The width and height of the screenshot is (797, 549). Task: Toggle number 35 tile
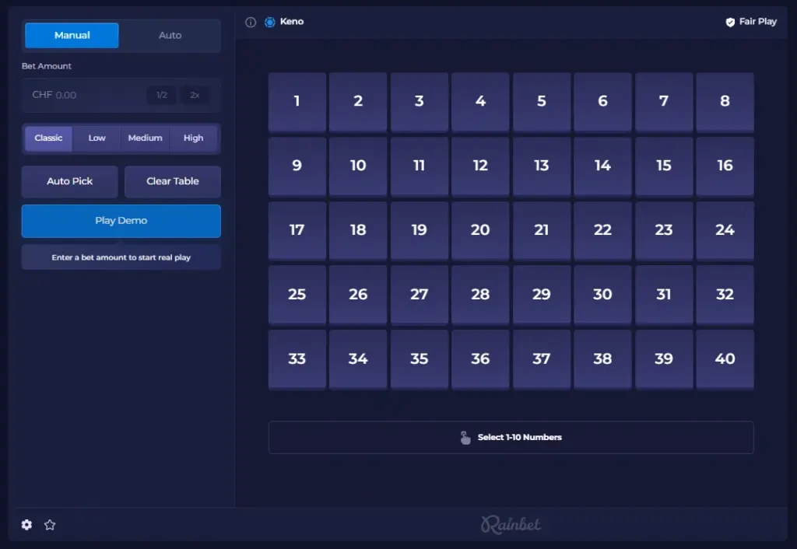420,359
